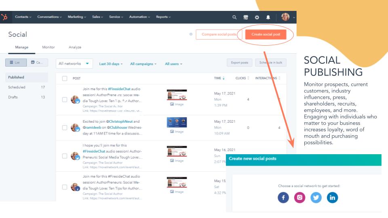This screenshot has height=218, width=388.
Task: Open image thumbnail of May 17 1:39 PM post
Action: click(x=177, y=94)
